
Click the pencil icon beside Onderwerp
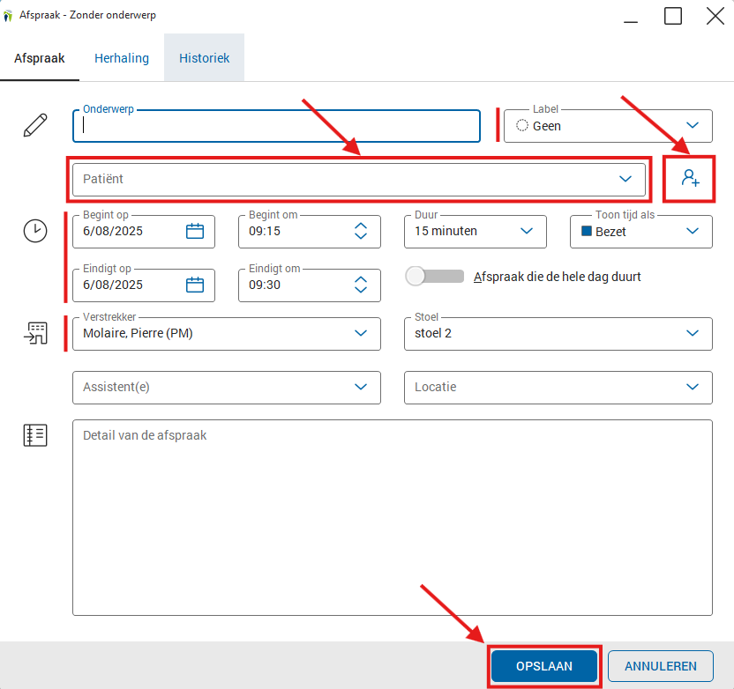[35, 125]
